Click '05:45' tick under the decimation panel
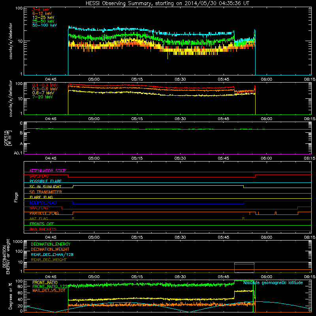Viewport: 316px width, 316px height. [x=224, y=277]
